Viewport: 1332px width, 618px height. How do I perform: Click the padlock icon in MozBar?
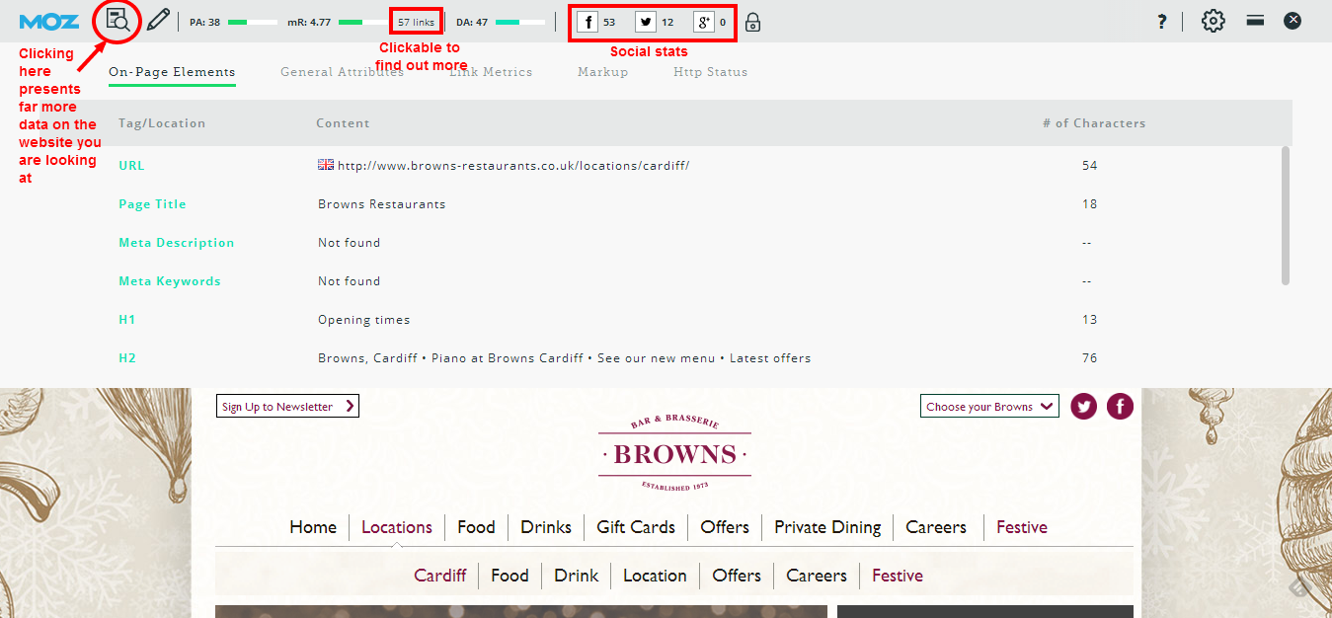tap(752, 22)
